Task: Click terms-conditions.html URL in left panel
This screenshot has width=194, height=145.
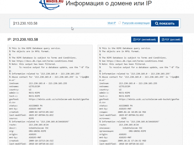Action: pos(45,61)
